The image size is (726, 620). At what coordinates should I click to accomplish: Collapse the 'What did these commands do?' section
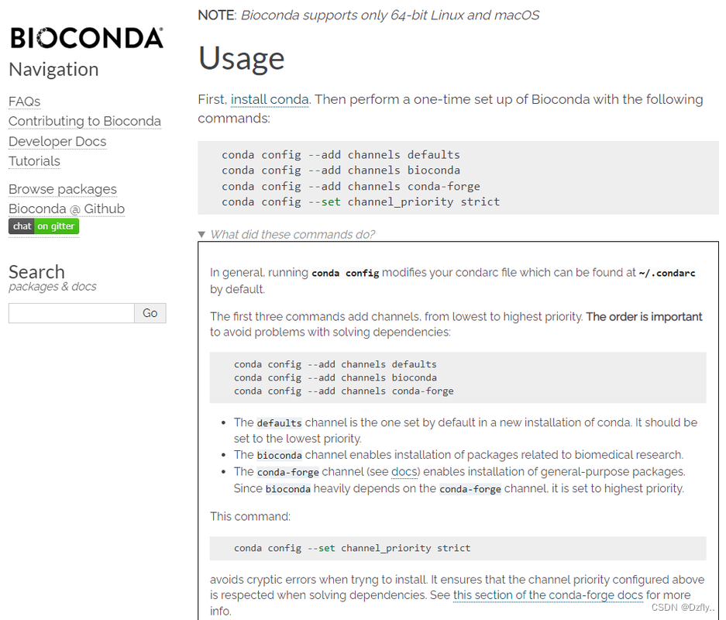click(290, 234)
